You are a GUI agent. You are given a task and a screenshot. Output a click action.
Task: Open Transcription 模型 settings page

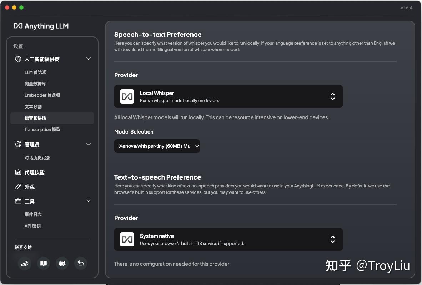(x=42, y=129)
